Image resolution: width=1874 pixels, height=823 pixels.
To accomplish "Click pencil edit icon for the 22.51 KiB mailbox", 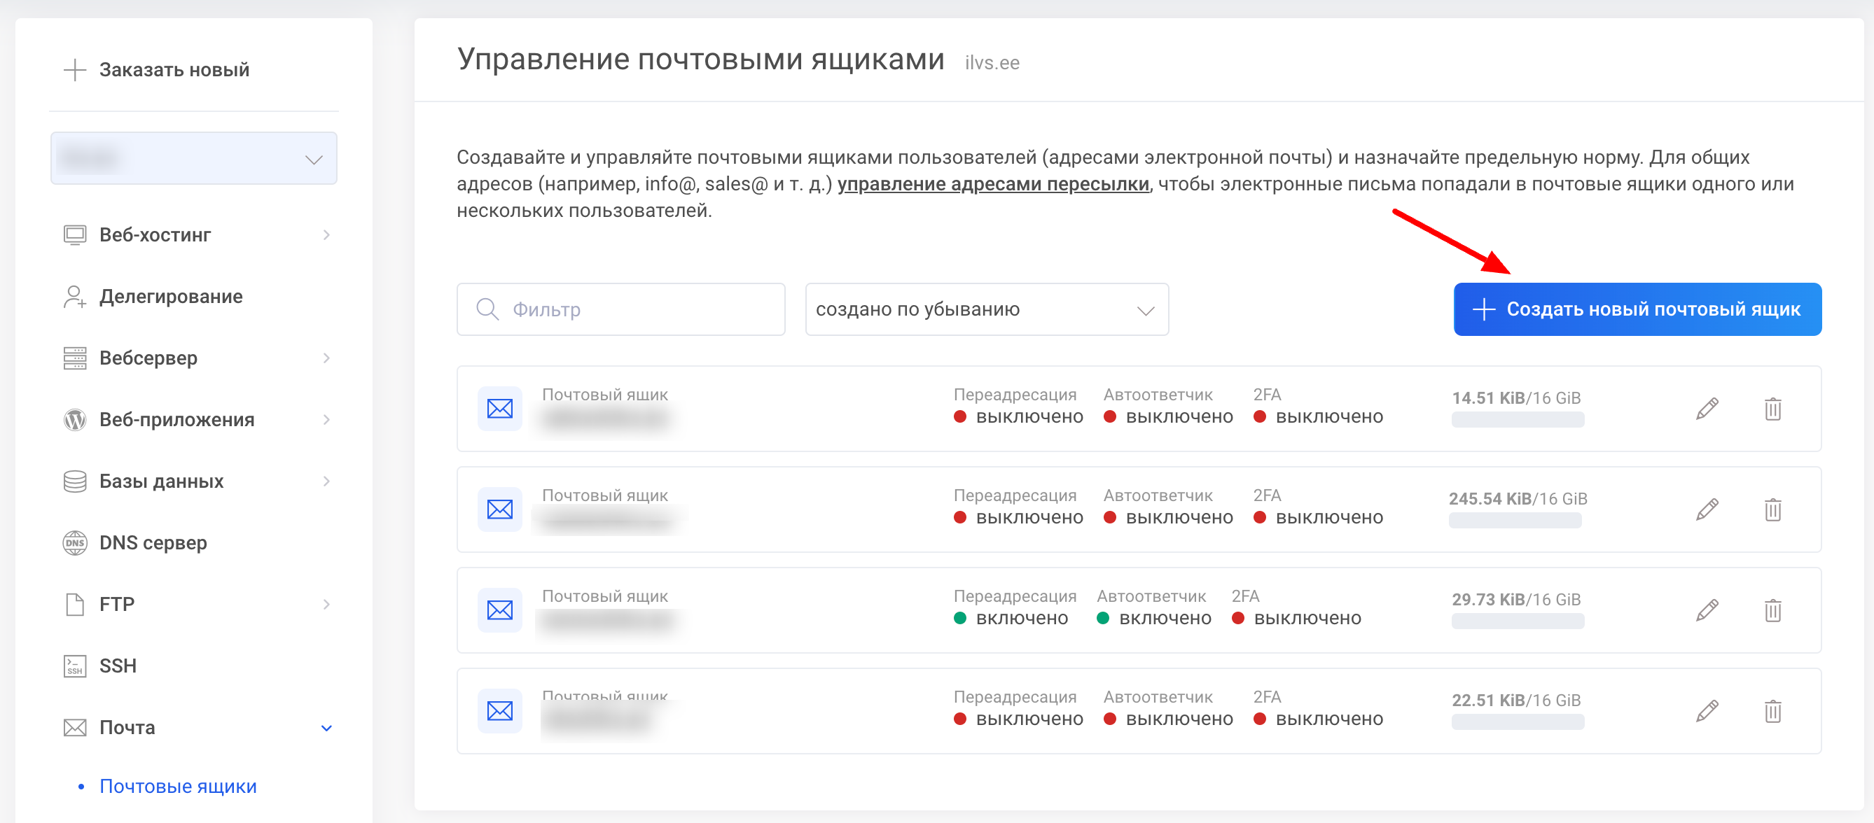I will coord(1707,711).
